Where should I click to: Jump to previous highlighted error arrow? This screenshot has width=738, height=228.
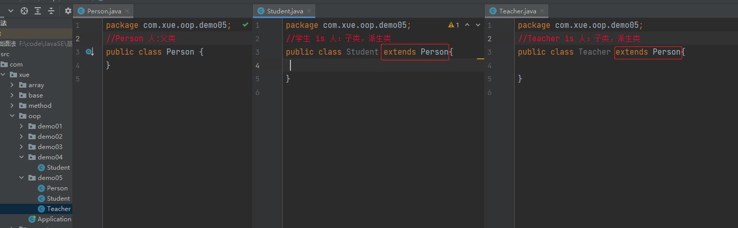[467, 25]
